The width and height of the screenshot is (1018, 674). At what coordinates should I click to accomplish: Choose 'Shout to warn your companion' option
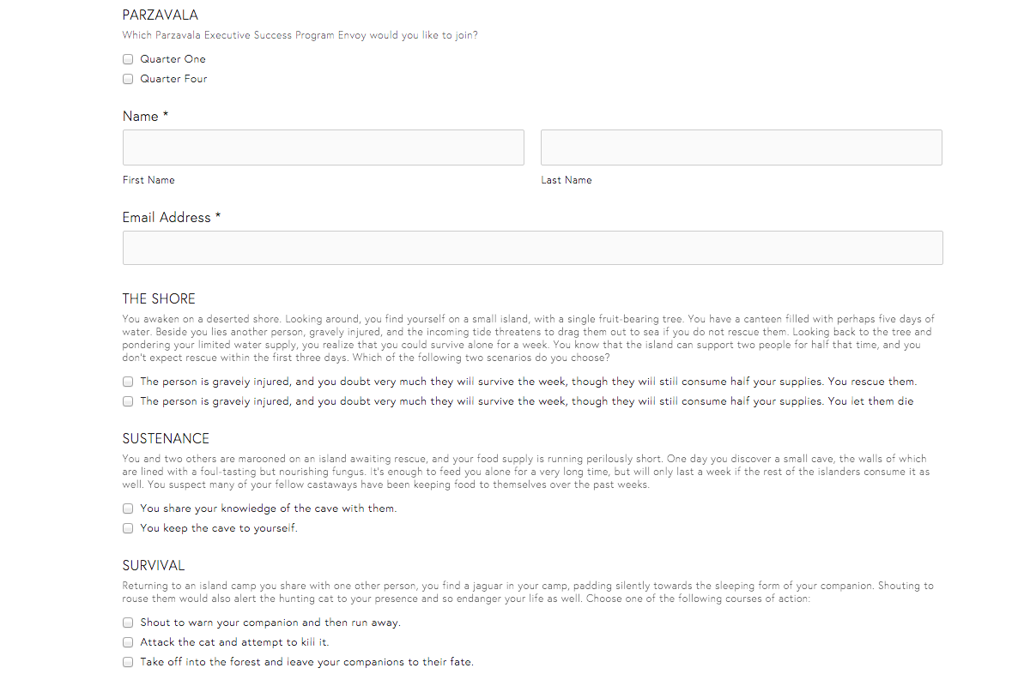click(128, 623)
